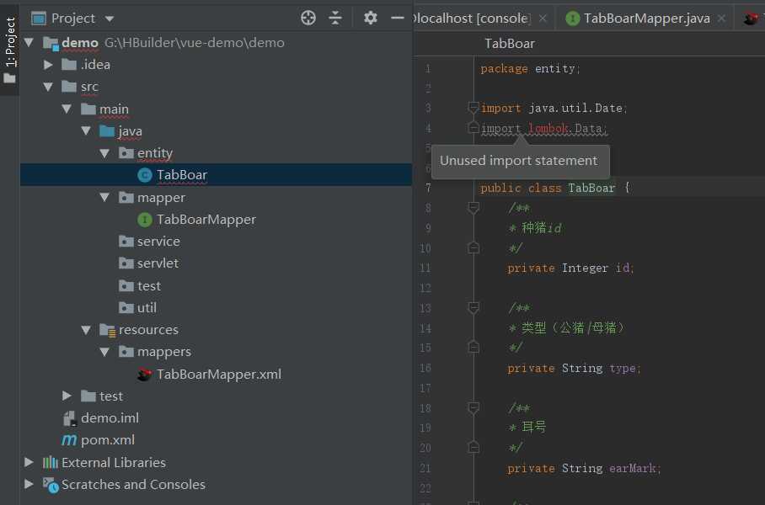This screenshot has height=505, width=765.
Task: Switch to the TabBoarMapper.java tab
Action: [646, 18]
